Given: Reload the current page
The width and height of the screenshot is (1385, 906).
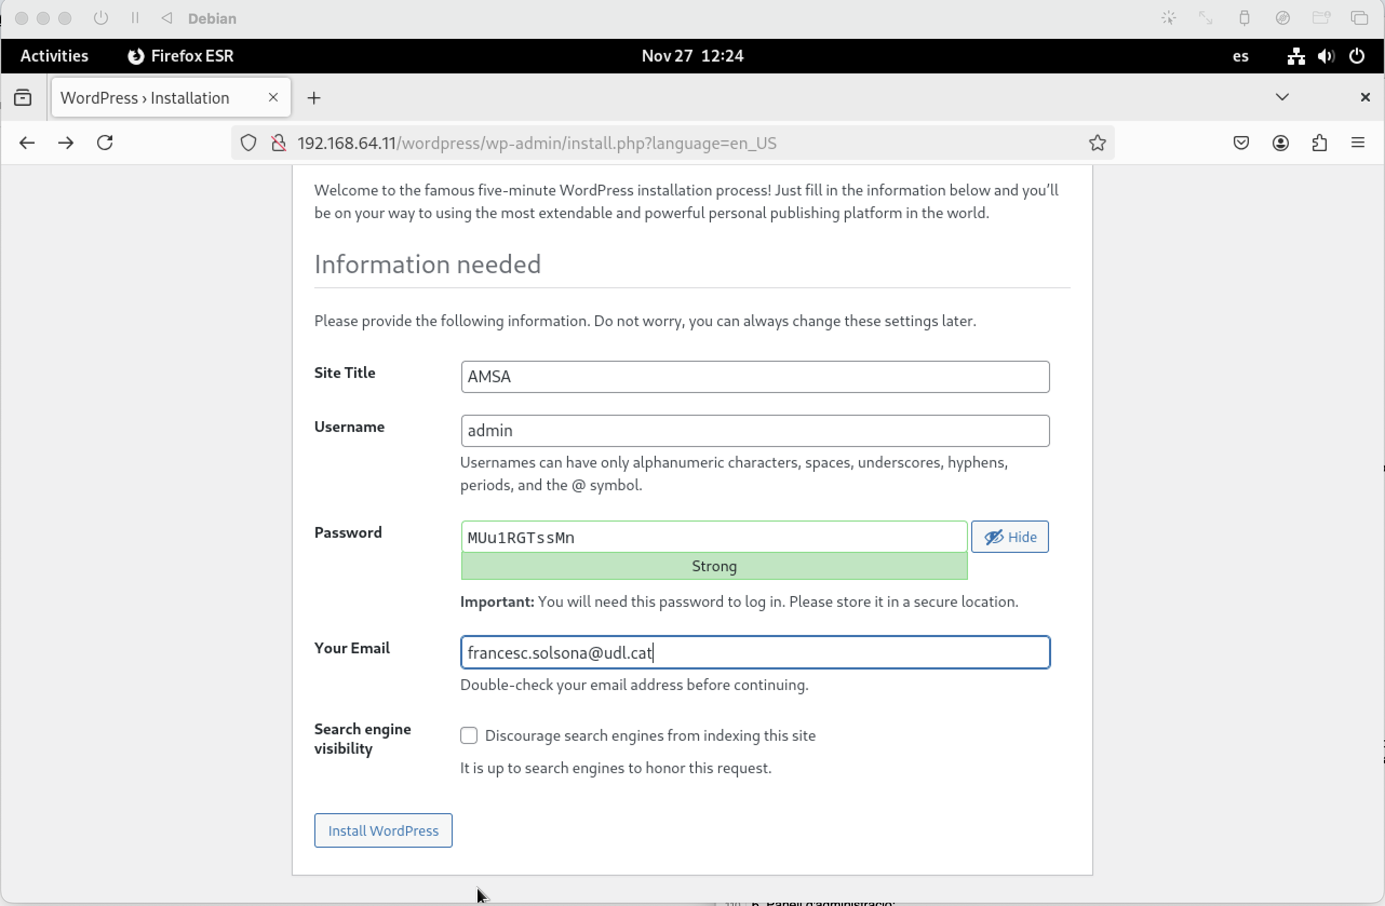Looking at the screenshot, I should pos(105,143).
